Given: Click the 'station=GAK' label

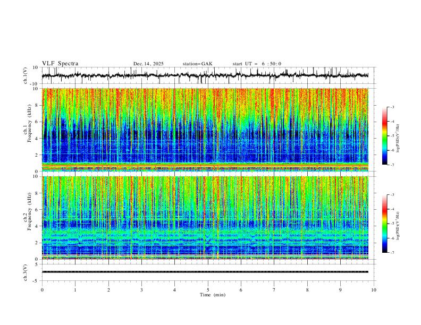Looking at the screenshot, I should tap(197, 64).
